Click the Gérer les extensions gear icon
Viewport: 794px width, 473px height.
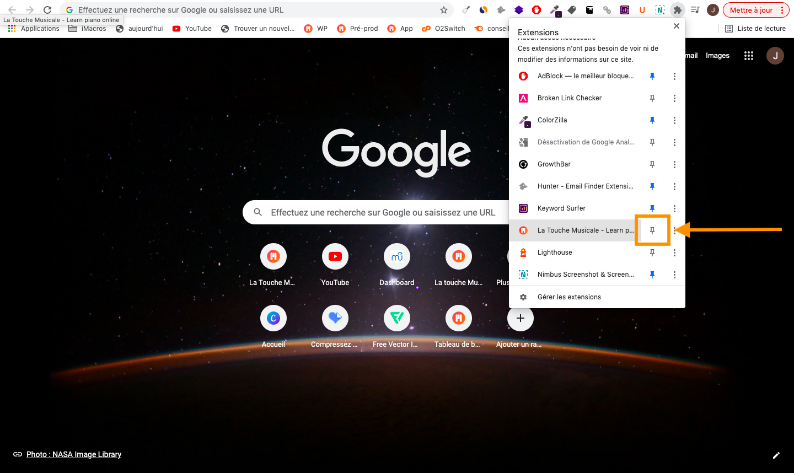pyautogui.click(x=523, y=297)
